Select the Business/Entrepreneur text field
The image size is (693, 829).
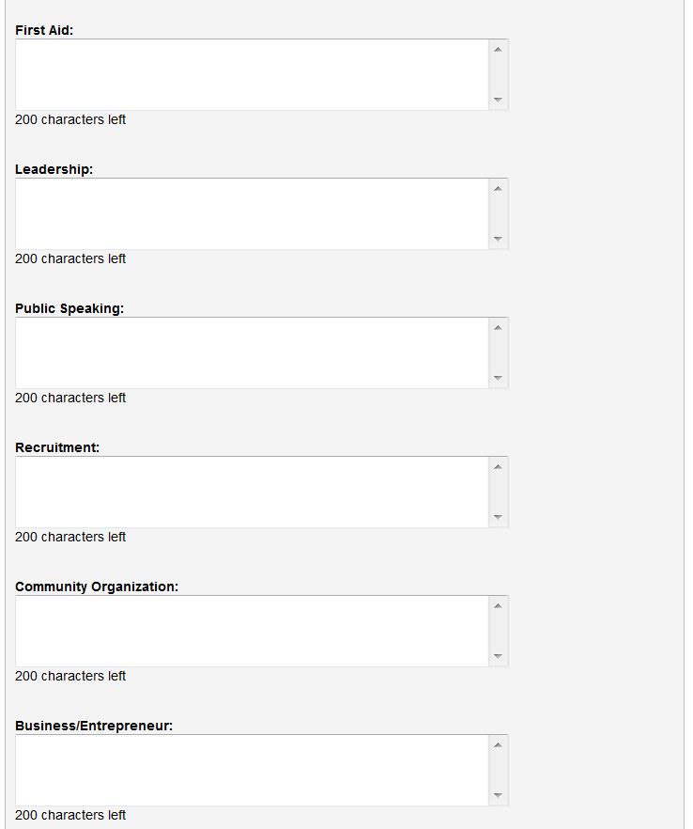coord(252,771)
